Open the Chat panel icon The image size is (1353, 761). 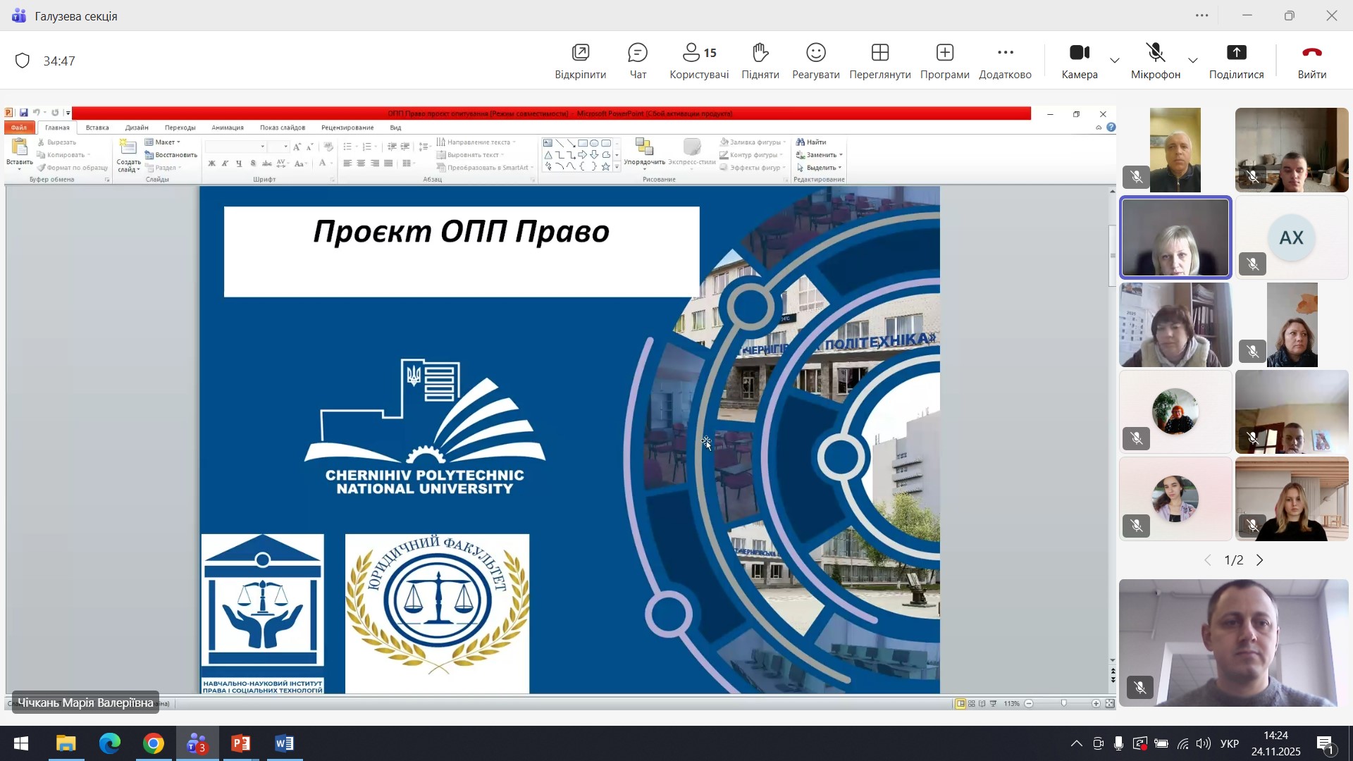[x=638, y=54]
